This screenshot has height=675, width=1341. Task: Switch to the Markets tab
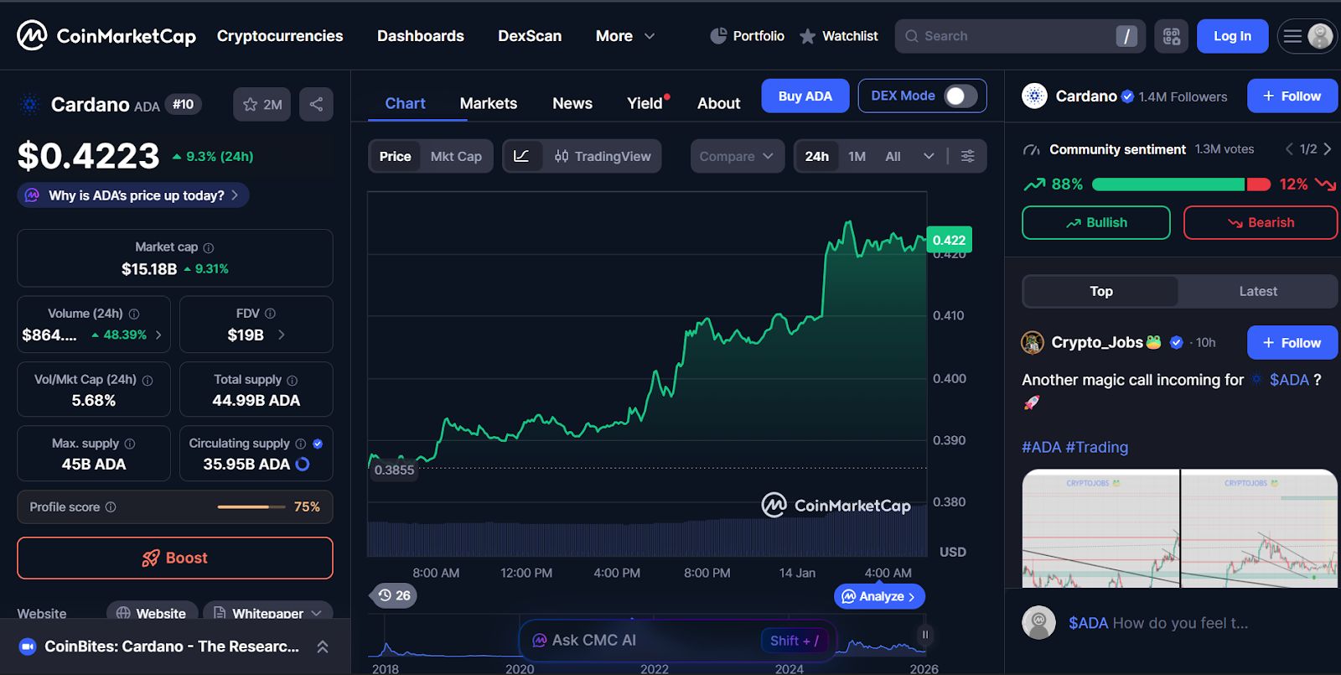click(489, 103)
